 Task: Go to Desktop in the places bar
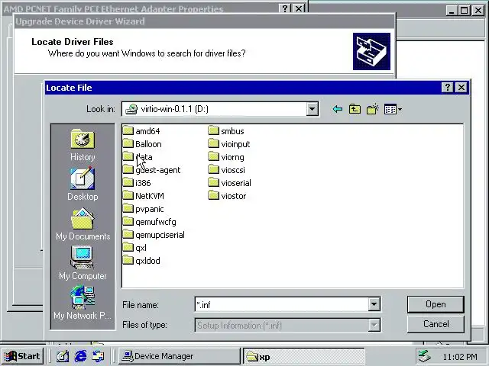click(x=83, y=185)
